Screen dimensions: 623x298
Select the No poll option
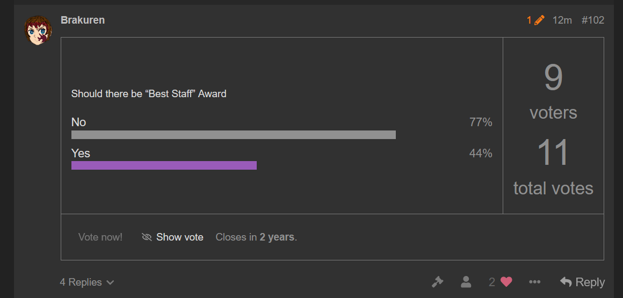(x=78, y=122)
